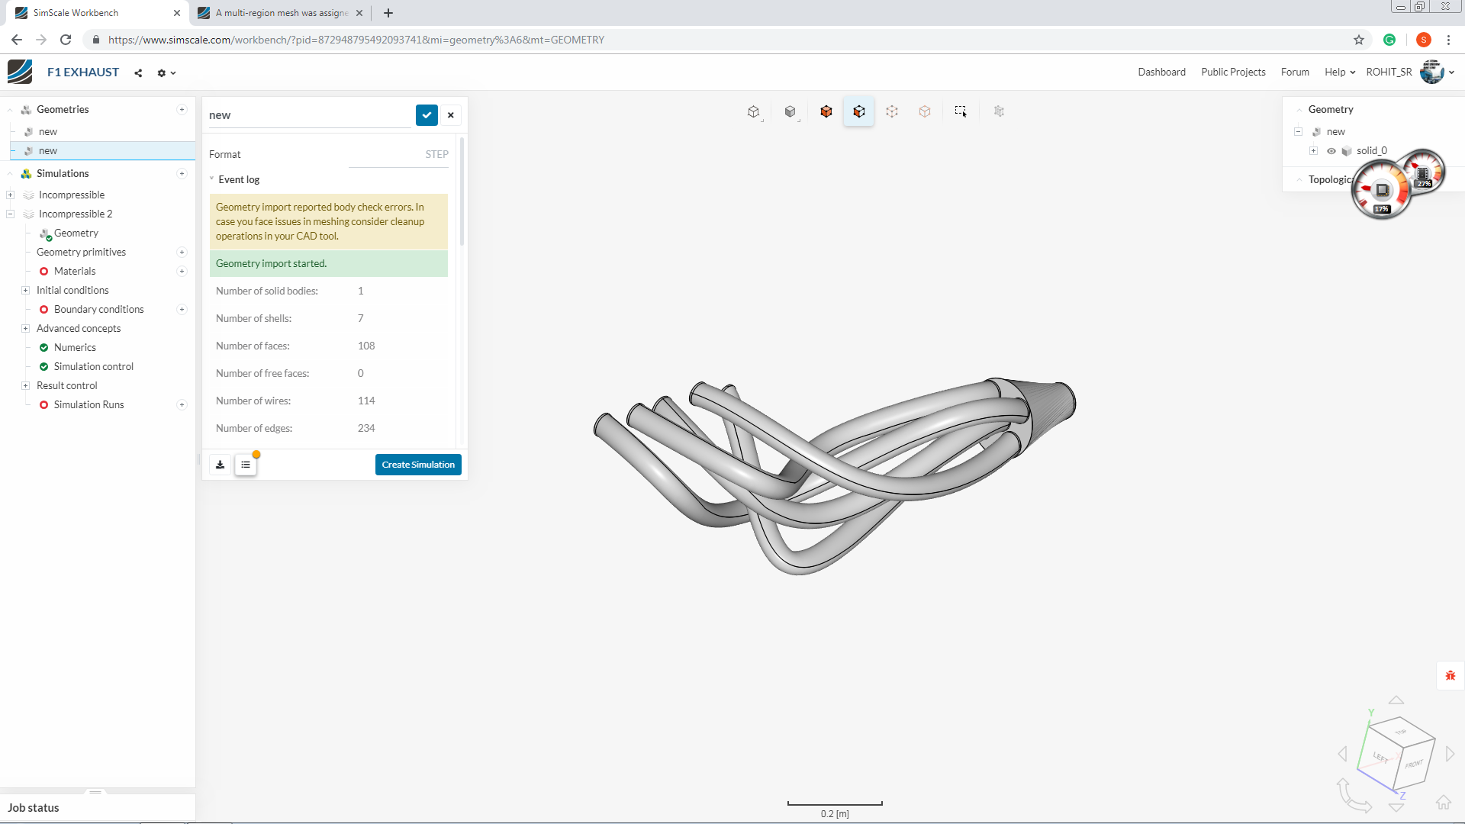Expand the Initial conditions tree node
Screen dimensions: 1465x824
tap(25, 290)
